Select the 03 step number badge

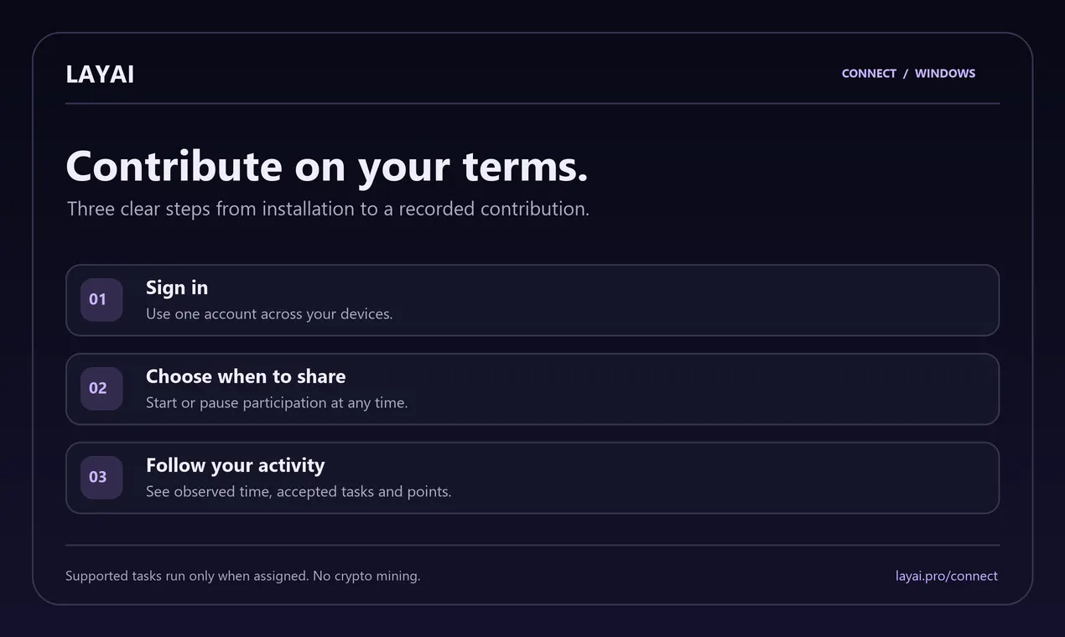tap(101, 478)
